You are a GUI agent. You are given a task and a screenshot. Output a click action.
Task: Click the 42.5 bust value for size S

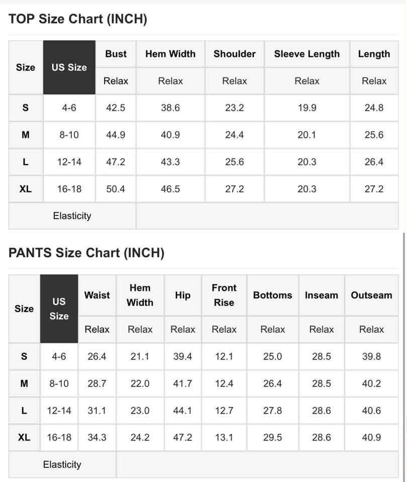pos(116,107)
